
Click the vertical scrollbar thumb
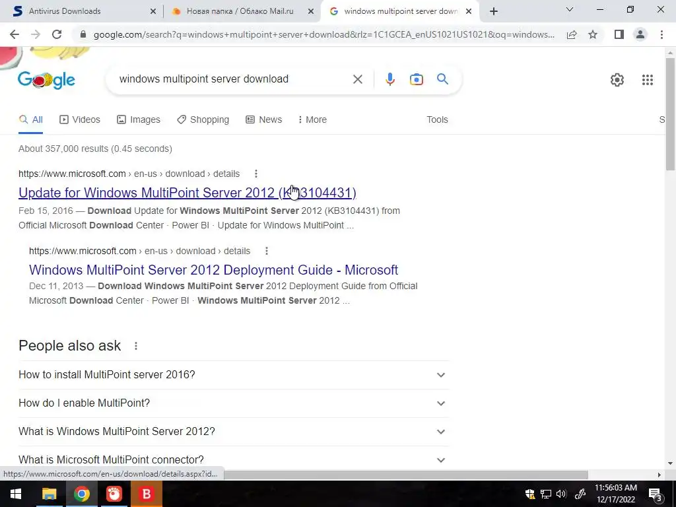tap(670, 114)
